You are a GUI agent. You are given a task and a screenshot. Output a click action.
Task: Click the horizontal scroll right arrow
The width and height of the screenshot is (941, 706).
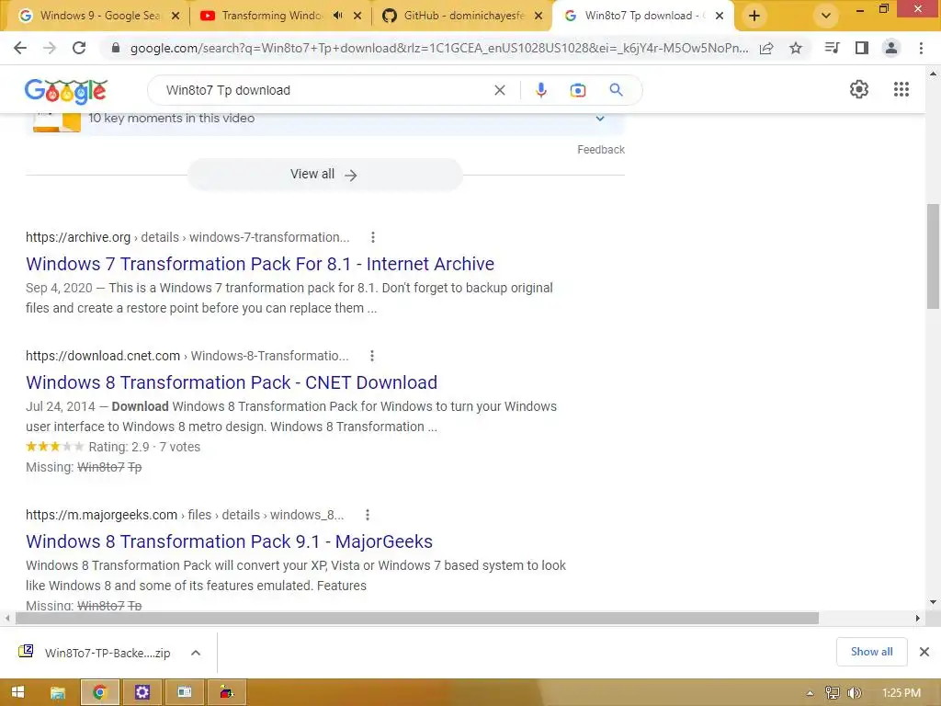(x=918, y=618)
